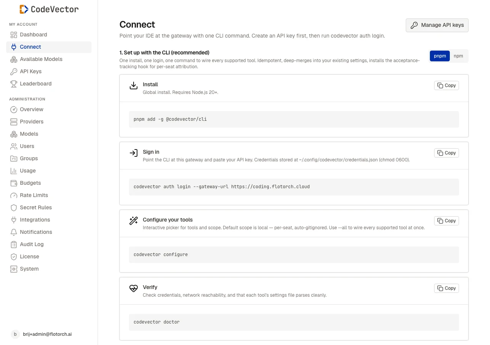Select the pnpm package manager option
The image size is (490, 345).
coord(440,56)
